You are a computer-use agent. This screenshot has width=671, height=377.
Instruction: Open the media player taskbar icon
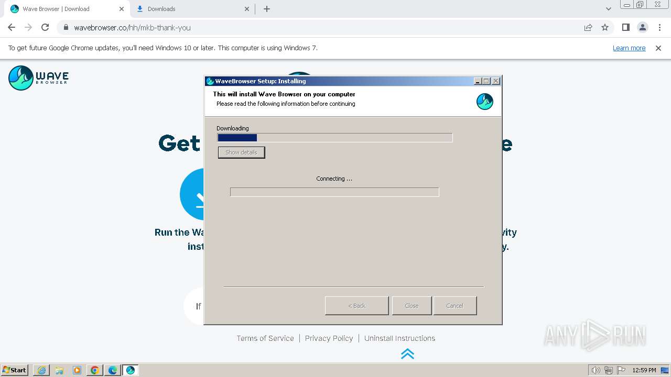click(77, 370)
